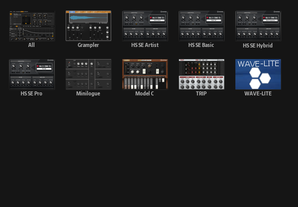Pick the WAVE-LITE hexagon logo thumbnail
Image resolution: width=298 pixels, height=207 pixels.
(258, 74)
